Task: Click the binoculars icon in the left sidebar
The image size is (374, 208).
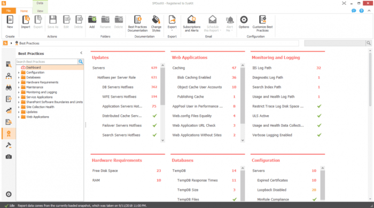Action: point(9,87)
